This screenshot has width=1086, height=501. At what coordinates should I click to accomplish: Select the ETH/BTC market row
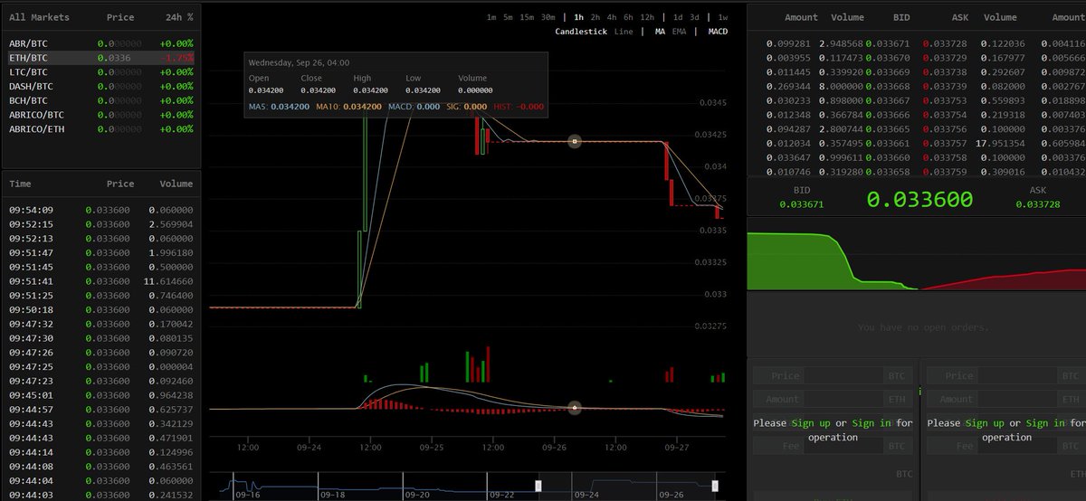pyautogui.click(x=100, y=57)
